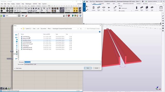Open the Grasshopper Display menu
Screen dimensions: 165x92
pyautogui.click(x=13, y=4)
